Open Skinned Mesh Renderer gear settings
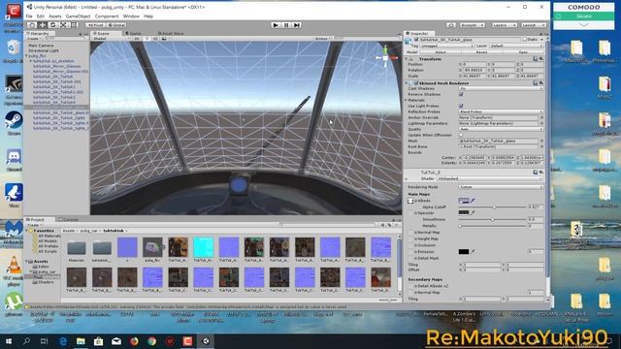This screenshot has height=349, width=621. (540, 82)
